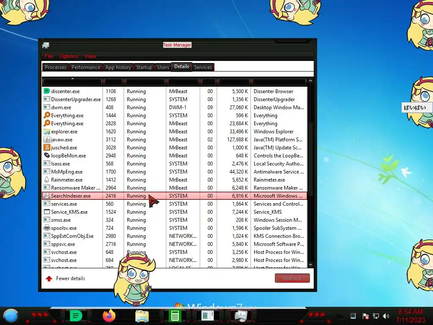Click the 127,988 K memory value

(x=238, y=139)
